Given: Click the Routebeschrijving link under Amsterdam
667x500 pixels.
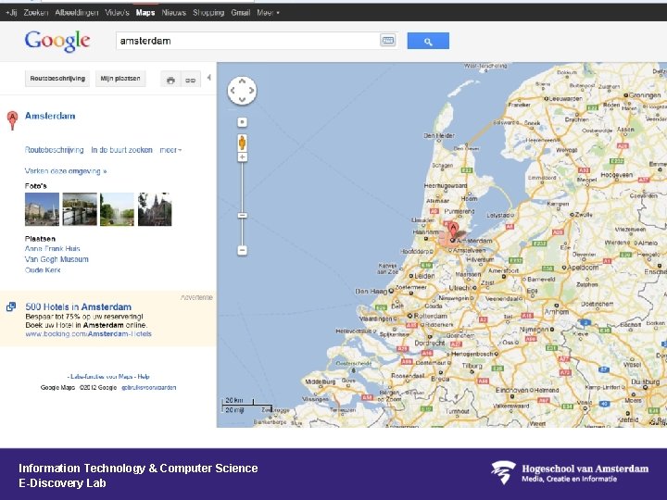Looking at the screenshot, I should [55, 150].
